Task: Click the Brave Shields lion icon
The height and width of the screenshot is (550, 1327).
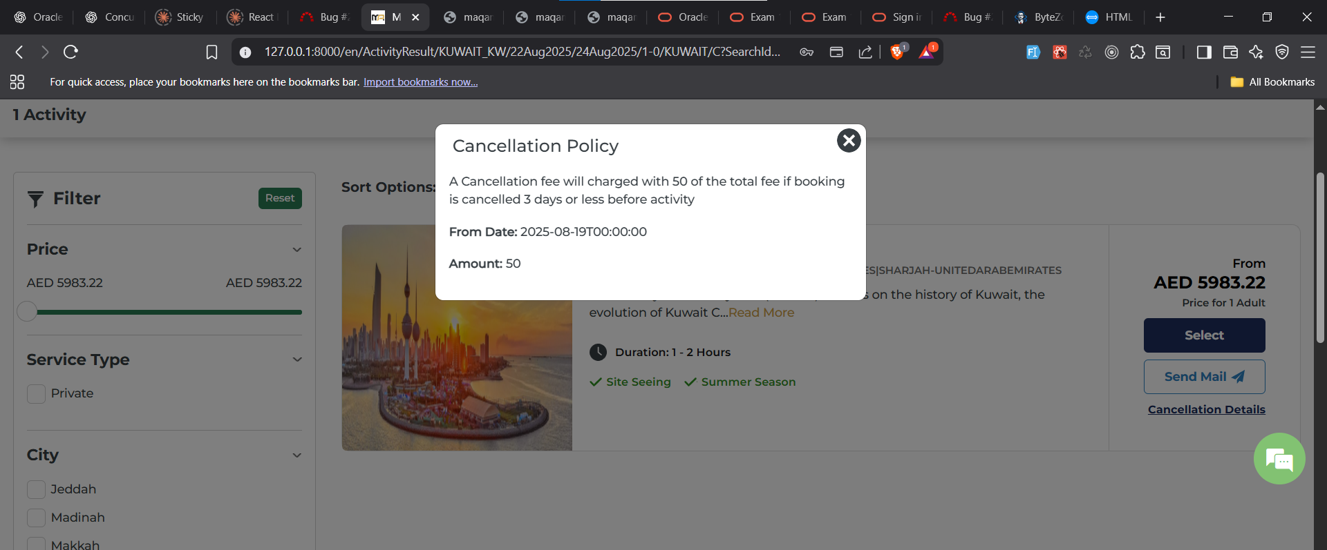Action: tap(897, 52)
